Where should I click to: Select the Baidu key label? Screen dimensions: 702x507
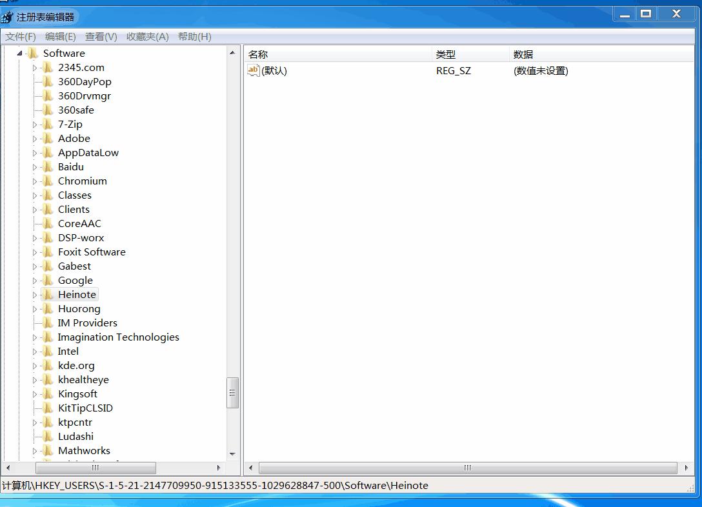(x=71, y=167)
